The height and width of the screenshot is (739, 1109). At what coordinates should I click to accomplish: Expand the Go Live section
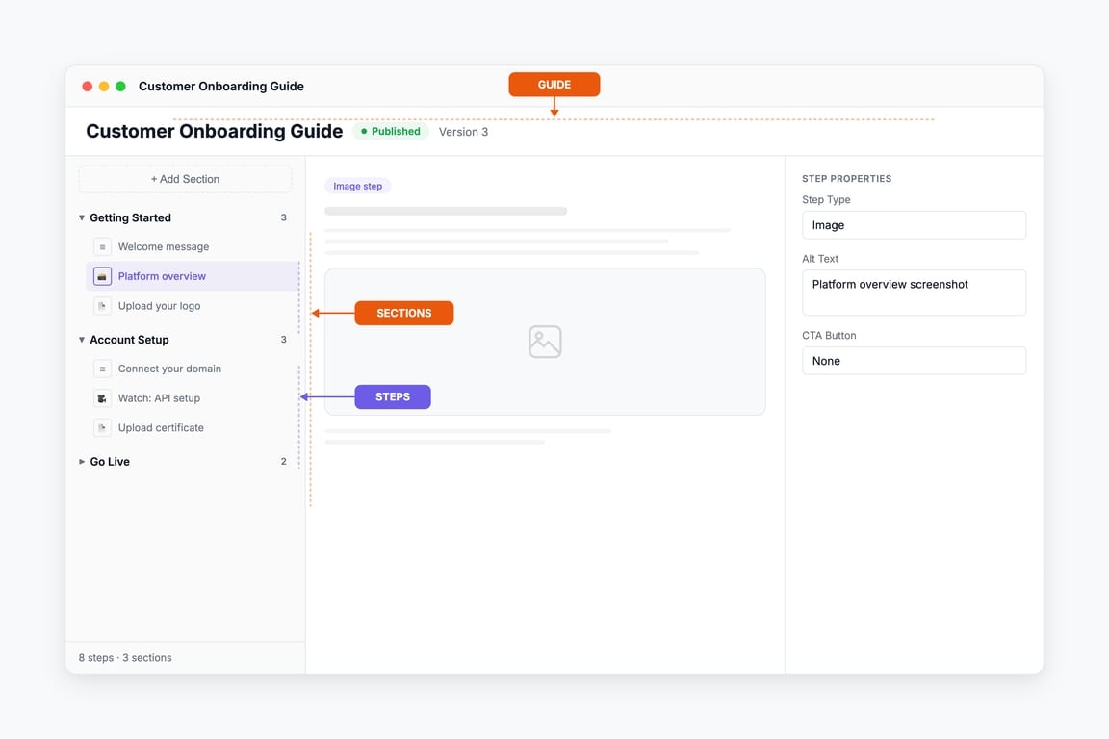81,461
